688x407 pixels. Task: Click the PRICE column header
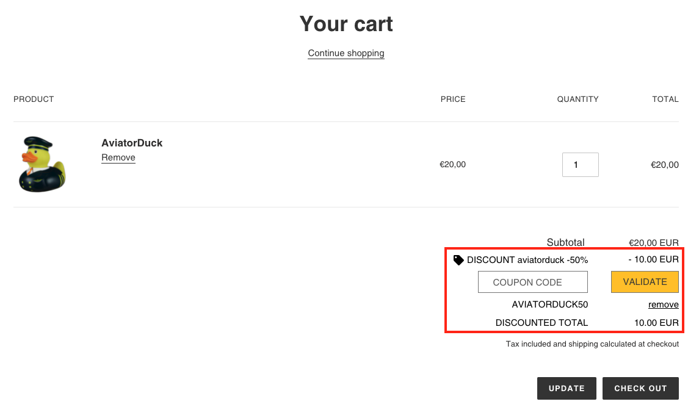[453, 99]
